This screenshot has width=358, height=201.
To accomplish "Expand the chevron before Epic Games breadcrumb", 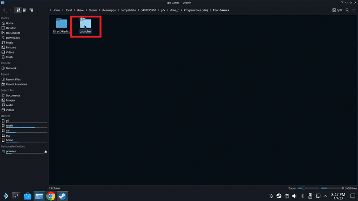I will [x=210, y=10].
